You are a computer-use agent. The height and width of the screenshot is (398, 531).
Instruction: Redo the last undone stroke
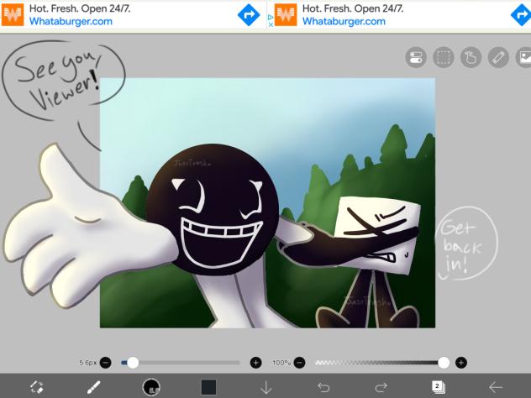(x=381, y=387)
